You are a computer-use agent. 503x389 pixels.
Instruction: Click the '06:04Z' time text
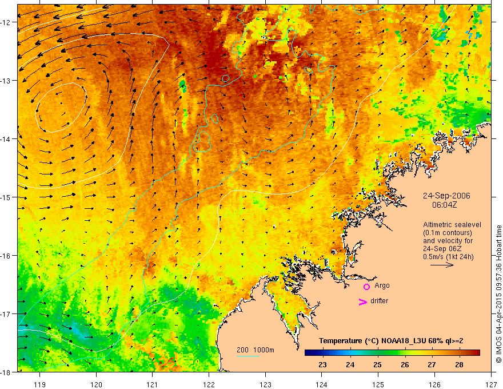coord(444,205)
